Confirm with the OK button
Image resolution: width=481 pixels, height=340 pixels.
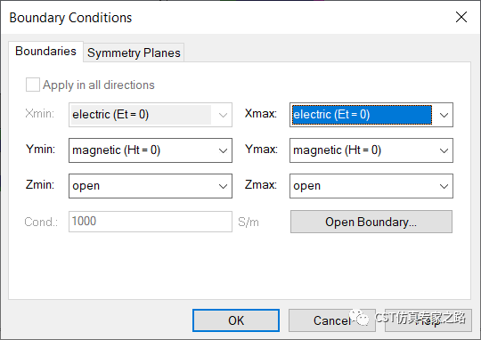(x=236, y=320)
